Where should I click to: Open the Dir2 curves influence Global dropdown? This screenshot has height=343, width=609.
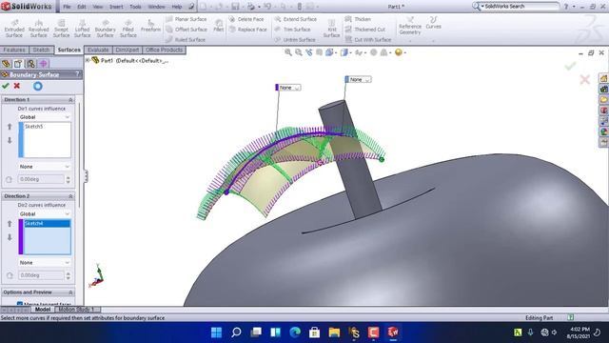[45, 213]
